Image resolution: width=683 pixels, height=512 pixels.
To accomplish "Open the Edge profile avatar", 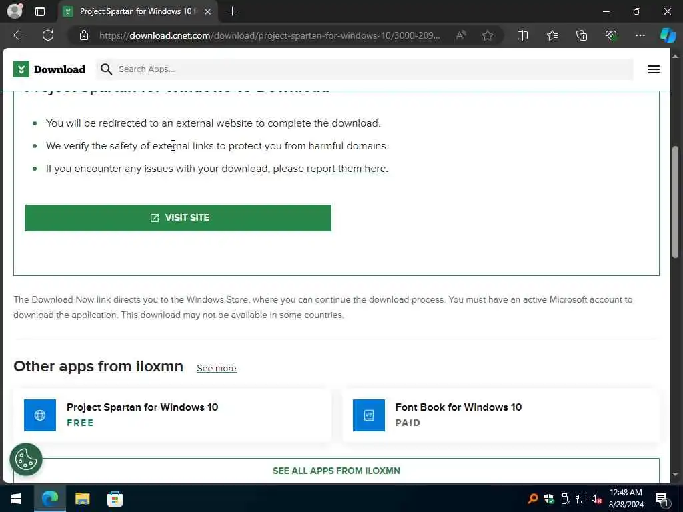I will 15,11.
